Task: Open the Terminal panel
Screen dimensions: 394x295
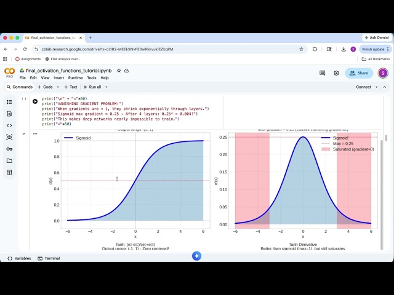Action: [49, 258]
